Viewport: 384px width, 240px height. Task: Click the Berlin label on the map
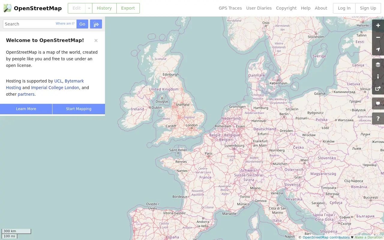coord(284,114)
